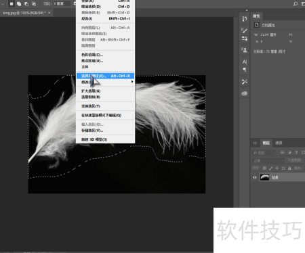
Task: Switch to the 图层 layers tab
Action: (x=266, y=143)
